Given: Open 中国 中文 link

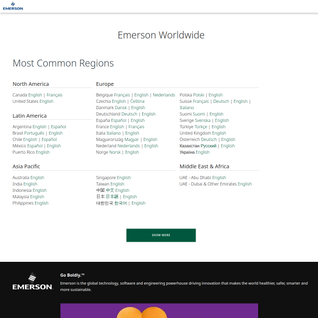Looking at the screenshot, I should click(110, 190).
